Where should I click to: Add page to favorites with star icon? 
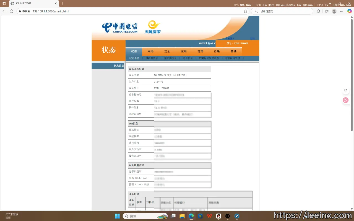coord(245,11)
